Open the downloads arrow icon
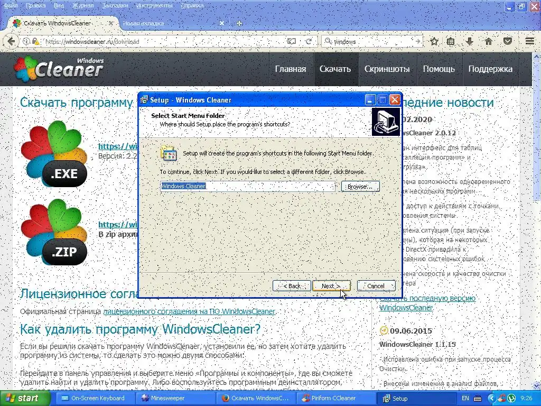 coord(469,41)
